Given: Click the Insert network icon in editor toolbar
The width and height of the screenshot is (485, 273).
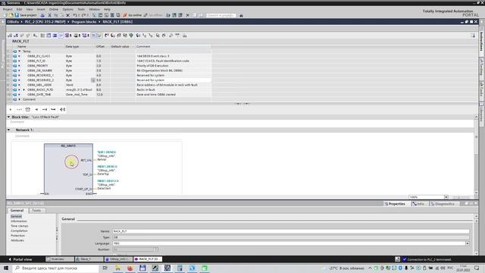Looking at the screenshot, I should click(10, 36).
